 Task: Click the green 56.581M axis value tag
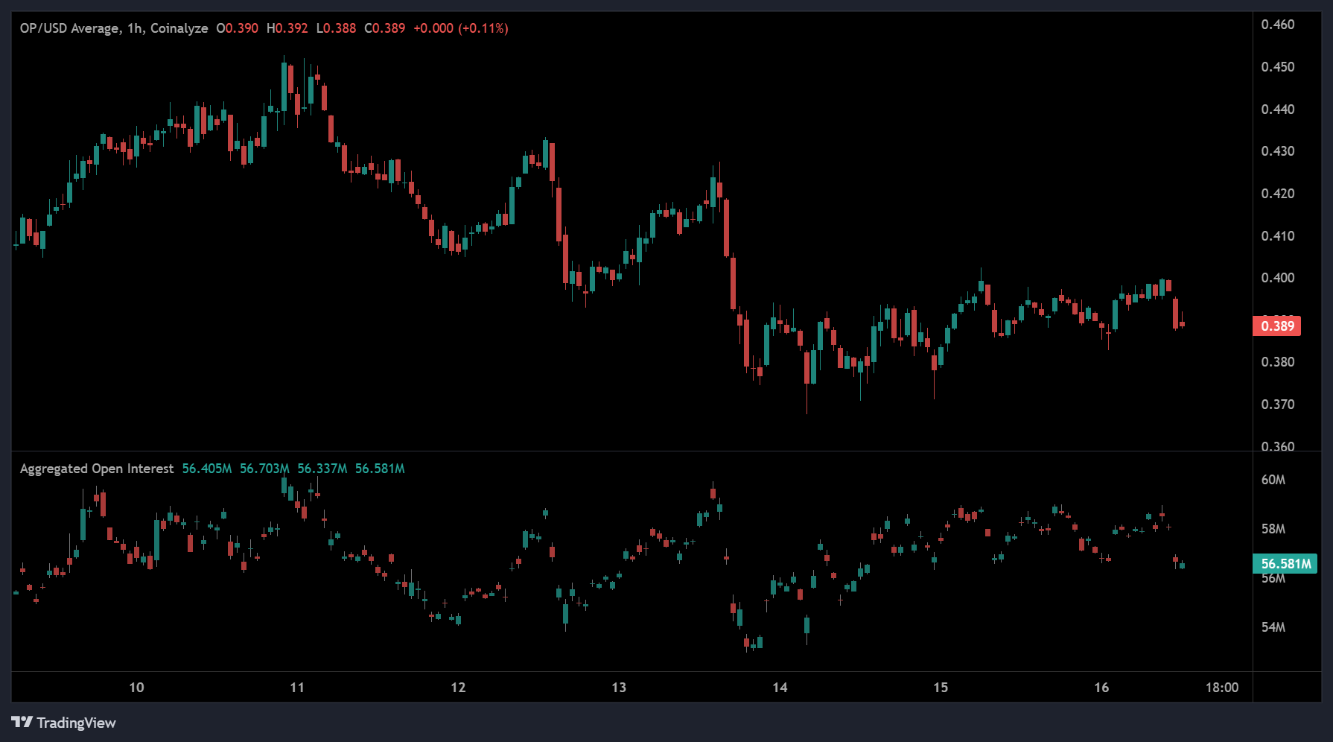[1285, 564]
